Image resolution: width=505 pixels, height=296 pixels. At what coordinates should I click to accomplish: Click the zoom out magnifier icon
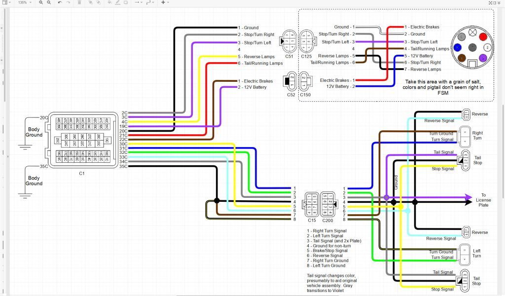click(48, 2)
